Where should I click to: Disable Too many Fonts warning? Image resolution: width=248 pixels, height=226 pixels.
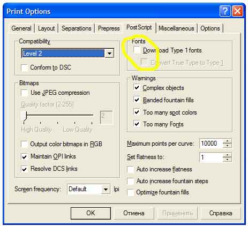pyautogui.click(x=137, y=124)
